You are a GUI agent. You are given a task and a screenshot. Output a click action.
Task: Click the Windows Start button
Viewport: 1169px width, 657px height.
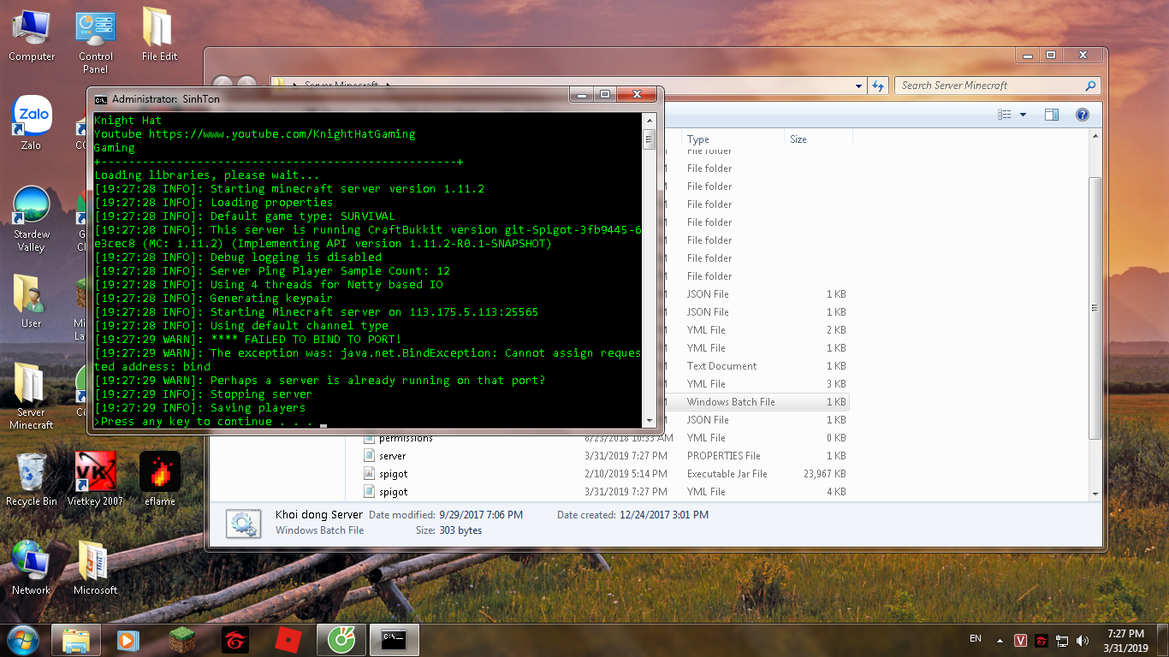tap(22, 639)
